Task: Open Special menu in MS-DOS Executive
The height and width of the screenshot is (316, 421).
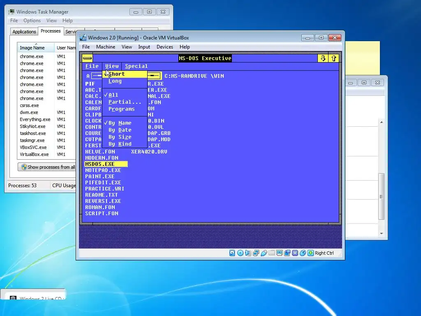Action: click(x=136, y=66)
